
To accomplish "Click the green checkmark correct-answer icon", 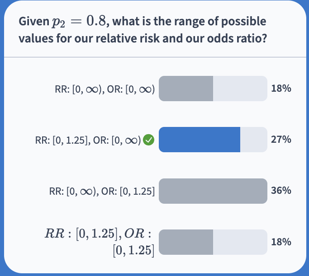I will coord(149,140).
